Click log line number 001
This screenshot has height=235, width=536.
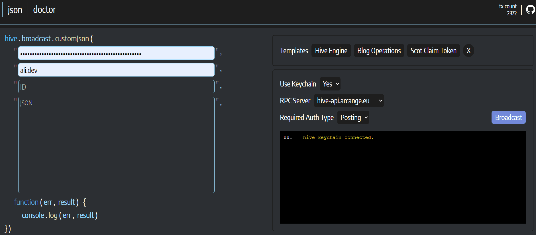point(288,137)
